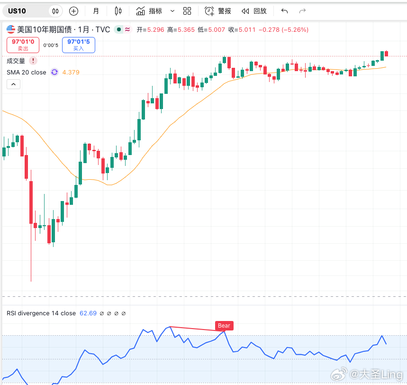Expand the chevron next to 指标
The width and height of the screenshot is (407, 385).
(x=172, y=11)
